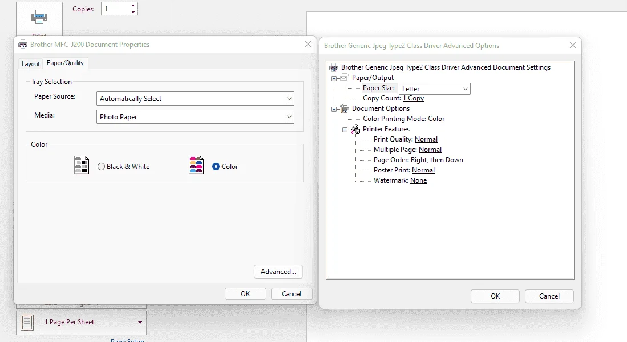The width and height of the screenshot is (627, 342).
Task: Click the Paper/Output folder icon
Action: point(344,78)
